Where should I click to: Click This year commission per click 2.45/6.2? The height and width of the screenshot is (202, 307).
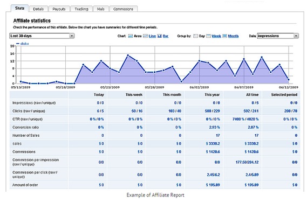(214, 175)
